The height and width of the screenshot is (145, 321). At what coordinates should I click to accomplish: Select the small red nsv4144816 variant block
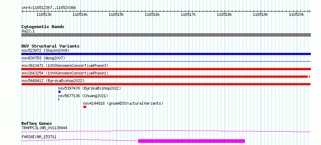coord(85,107)
